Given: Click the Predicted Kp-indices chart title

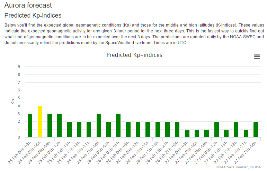Looking at the screenshot, I should [x=134, y=55].
